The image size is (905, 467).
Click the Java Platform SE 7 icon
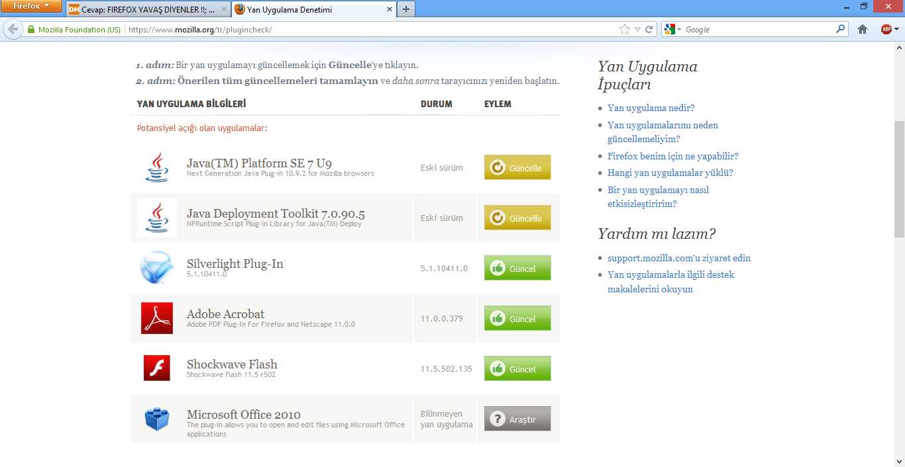coord(157,167)
